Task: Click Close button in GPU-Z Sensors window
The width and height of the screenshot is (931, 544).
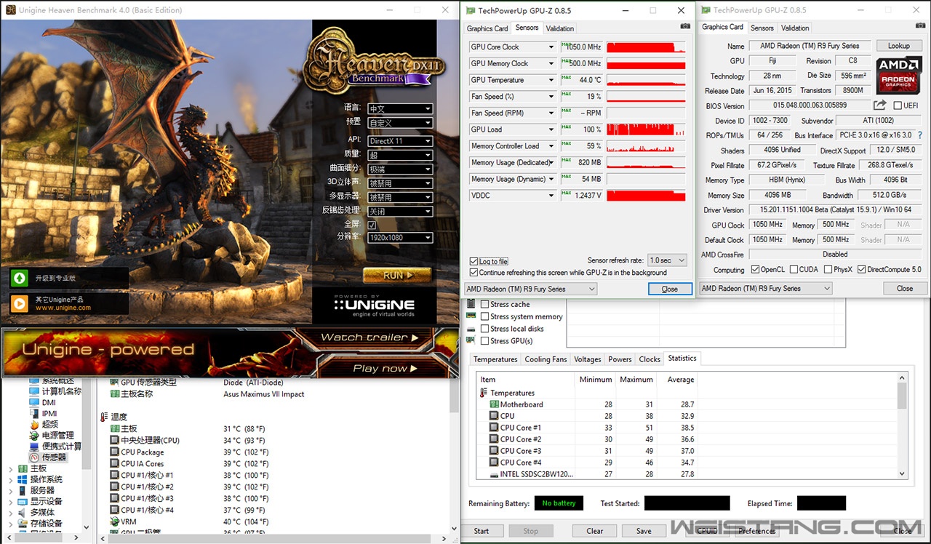Action: [x=670, y=289]
